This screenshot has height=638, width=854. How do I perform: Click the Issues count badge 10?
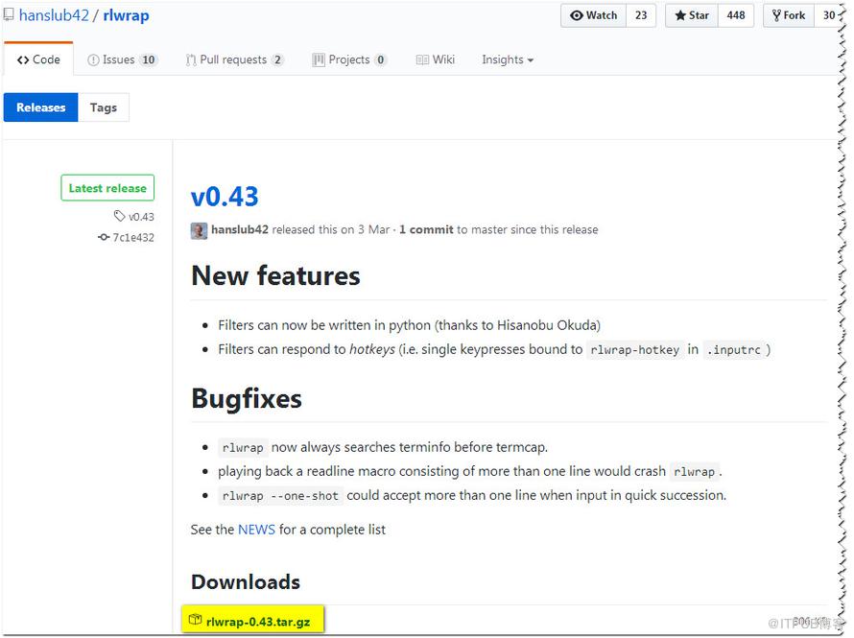148,59
